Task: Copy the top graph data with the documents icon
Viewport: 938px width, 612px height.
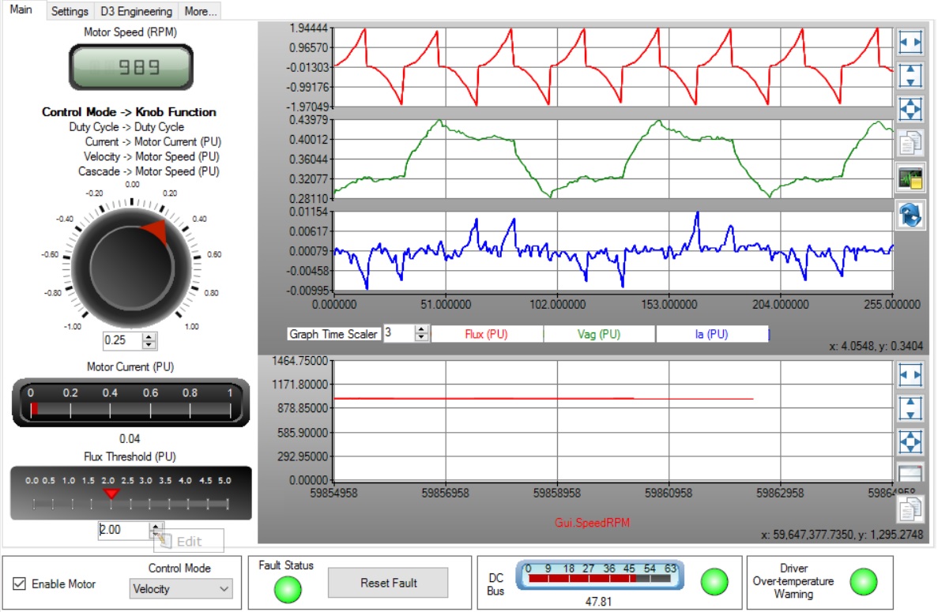Action: click(x=910, y=144)
